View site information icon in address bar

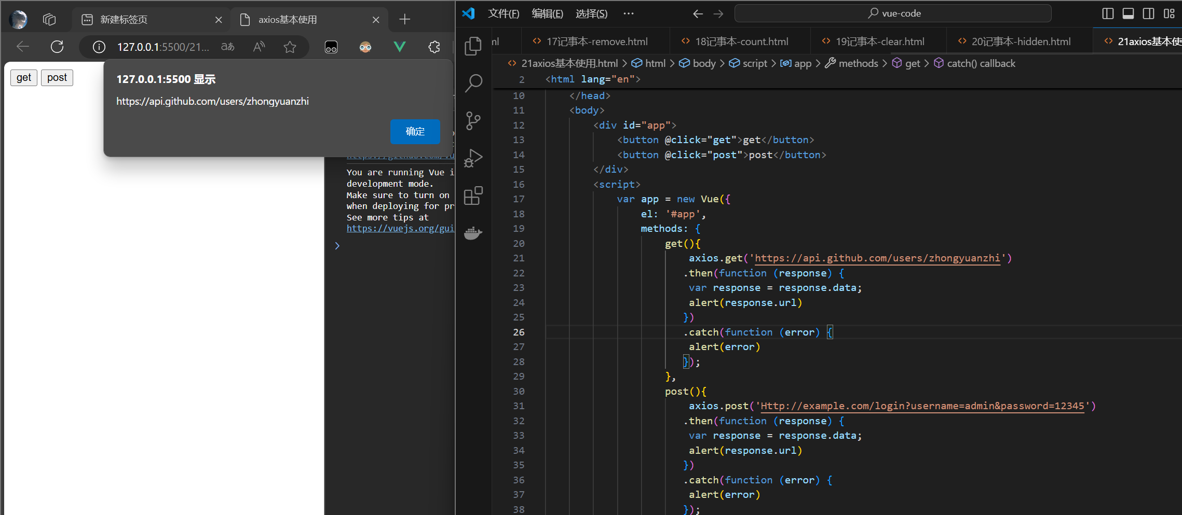[x=99, y=47]
